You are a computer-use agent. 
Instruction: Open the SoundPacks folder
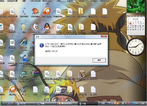pyautogui.click(x=81, y=28)
